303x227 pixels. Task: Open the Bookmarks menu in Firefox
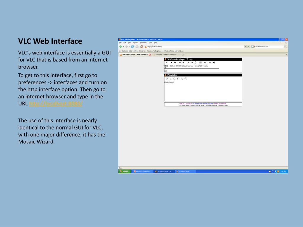[143, 43]
